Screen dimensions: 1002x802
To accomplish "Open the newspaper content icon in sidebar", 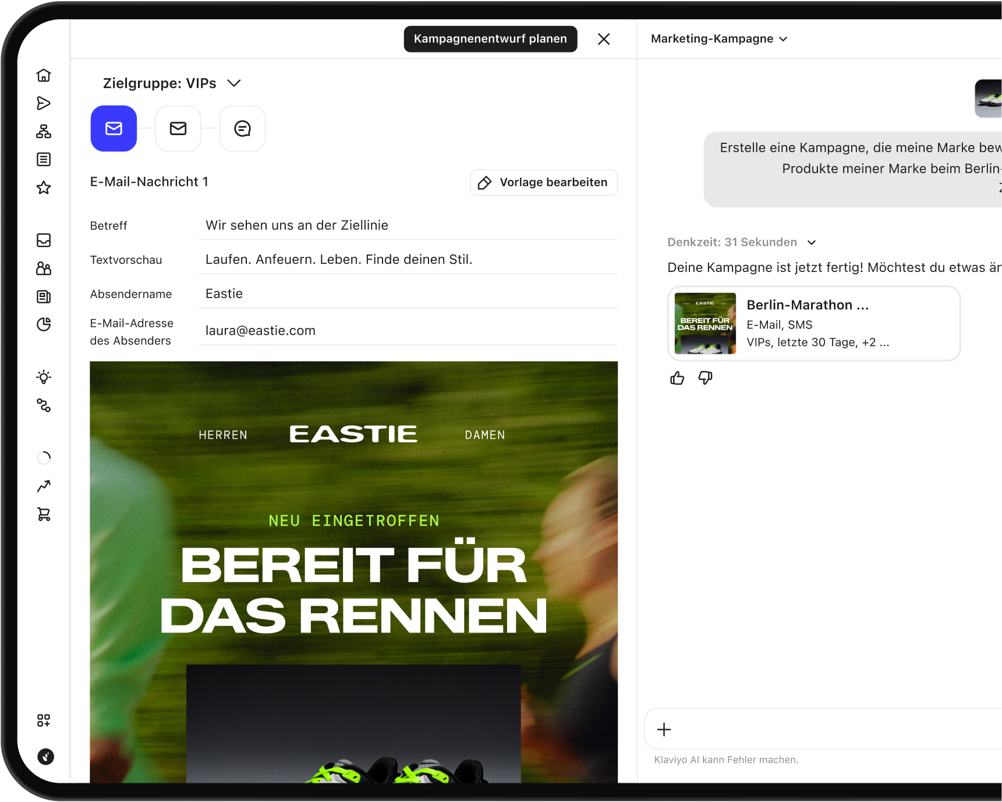I will pos(44,296).
